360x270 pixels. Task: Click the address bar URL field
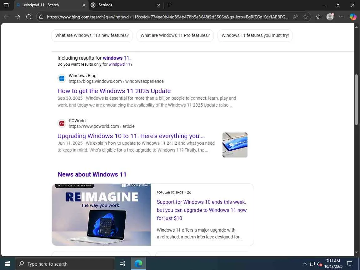[167, 17]
